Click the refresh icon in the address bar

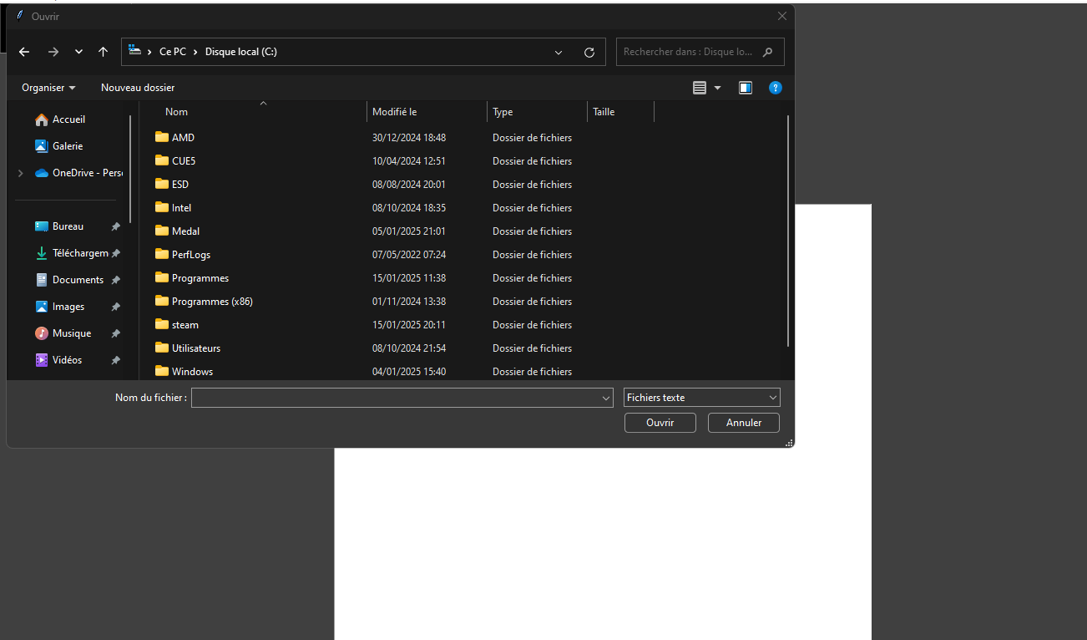click(x=589, y=52)
